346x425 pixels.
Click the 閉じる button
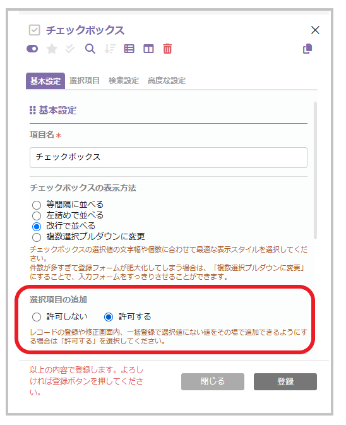click(x=213, y=381)
